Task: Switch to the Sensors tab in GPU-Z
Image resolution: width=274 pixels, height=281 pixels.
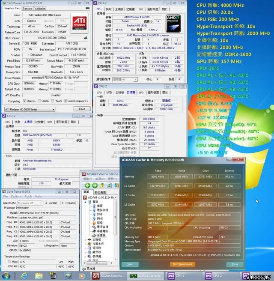Action: point(27,9)
